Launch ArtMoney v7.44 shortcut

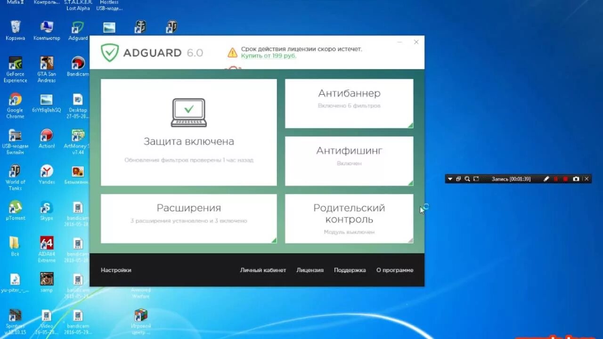78,141
